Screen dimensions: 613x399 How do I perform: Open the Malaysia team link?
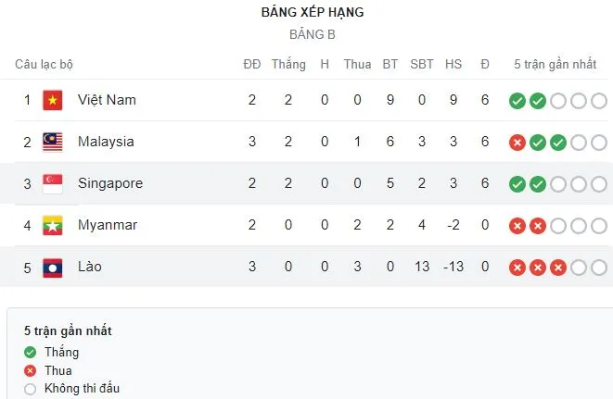pyautogui.click(x=106, y=142)
